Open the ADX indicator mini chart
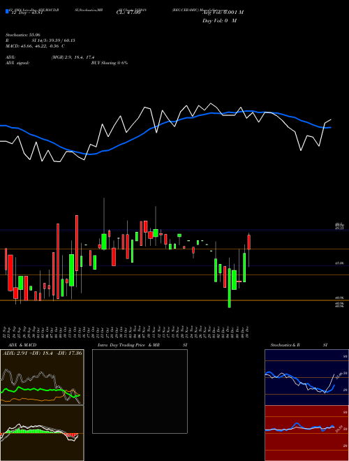Image resolution: width=349 pixels, height=461 pixels. point(42,377)
